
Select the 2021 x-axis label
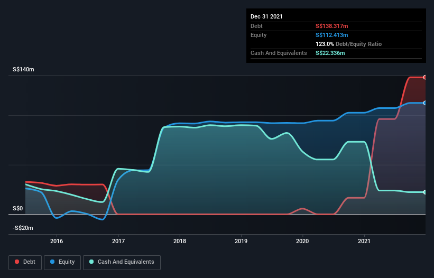364,241
